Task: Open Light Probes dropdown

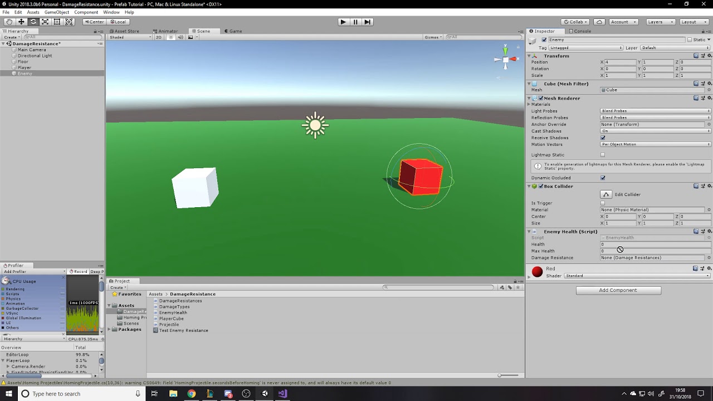Action: click(x=656, y=111)
